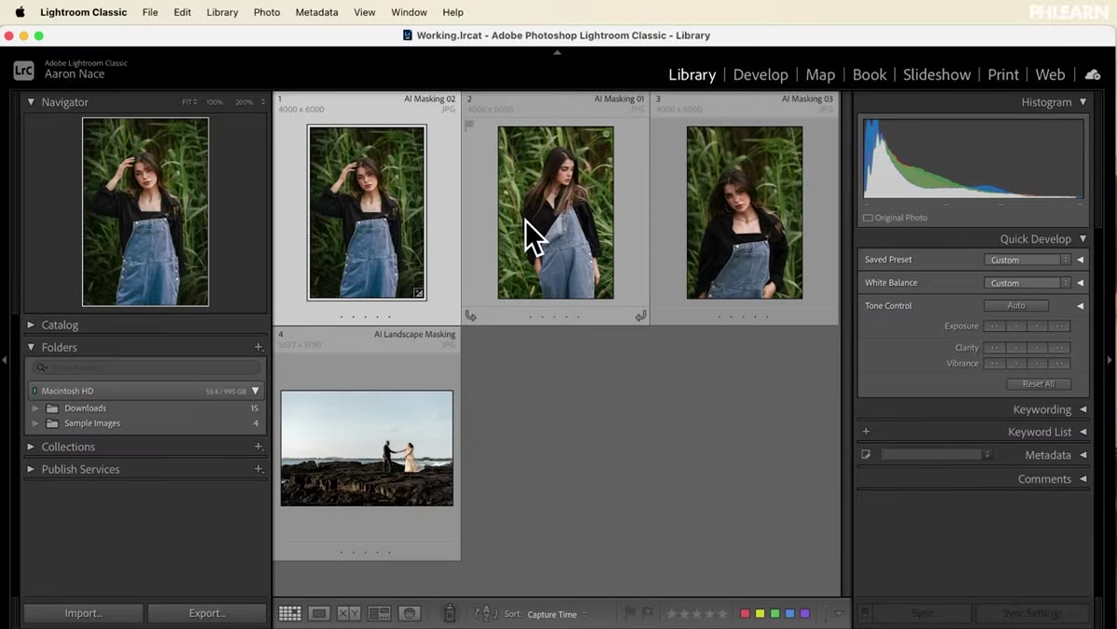This screenshot has width=1117, height=629.
Task: Click the edit badge on AI Masking 02 thumbnail
Action: (418, 292)
